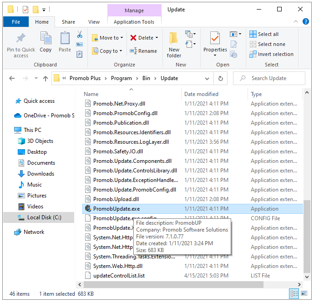
Task: Open OneDrive - Promob in navigation pane
Action: coord(44,116)
